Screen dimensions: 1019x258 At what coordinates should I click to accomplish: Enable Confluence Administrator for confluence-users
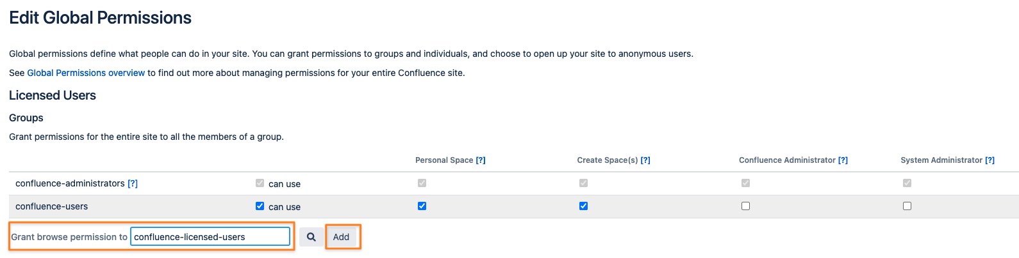745,206
